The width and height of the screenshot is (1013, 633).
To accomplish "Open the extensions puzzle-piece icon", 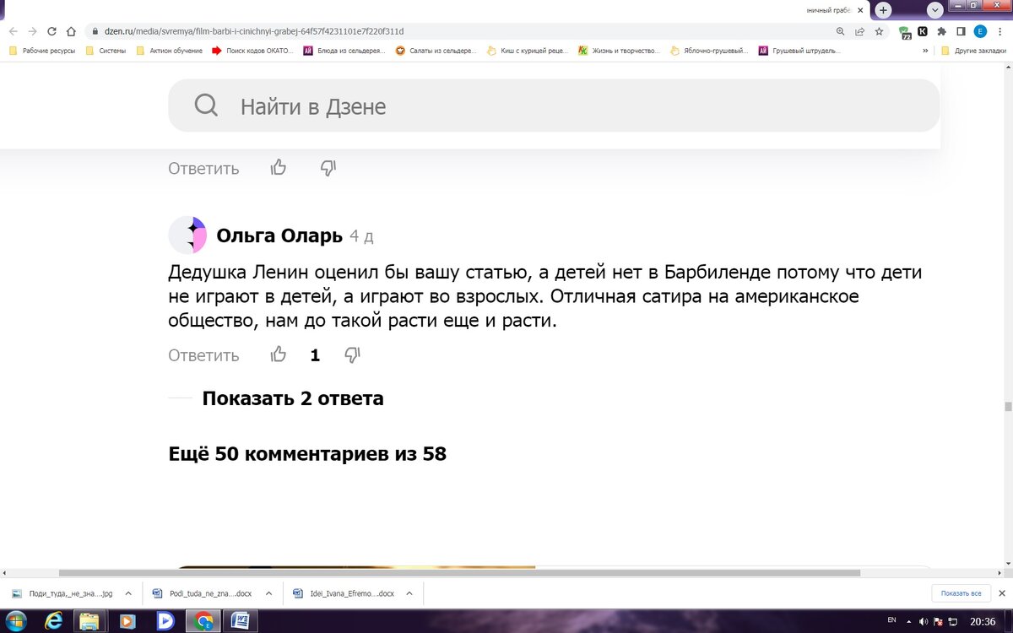I will click(x=941, y=30).
